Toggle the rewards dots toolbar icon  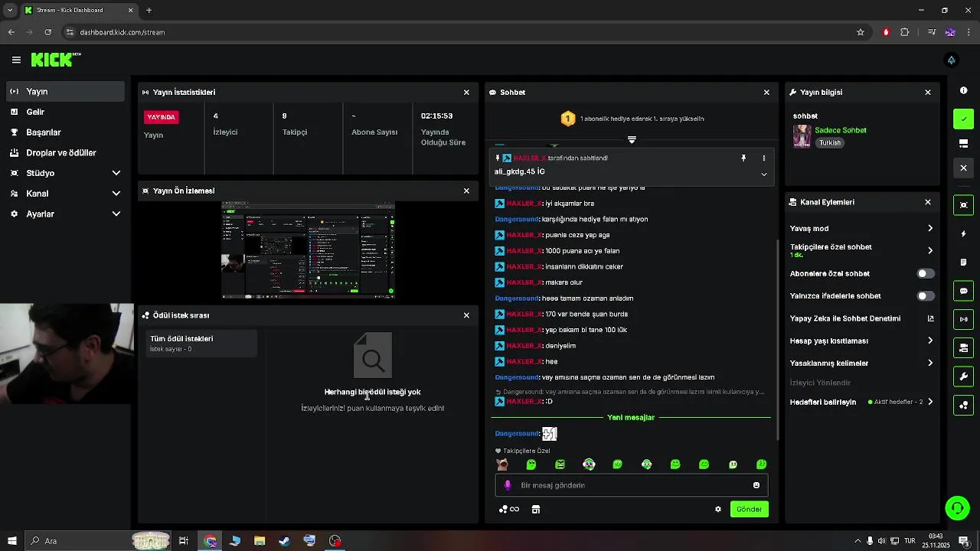pos(963,406)
